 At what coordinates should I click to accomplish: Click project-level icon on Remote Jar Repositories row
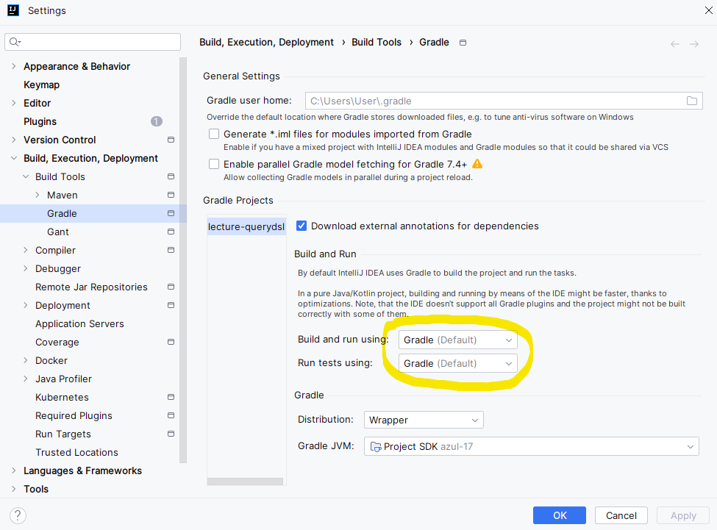click(171, 287)
